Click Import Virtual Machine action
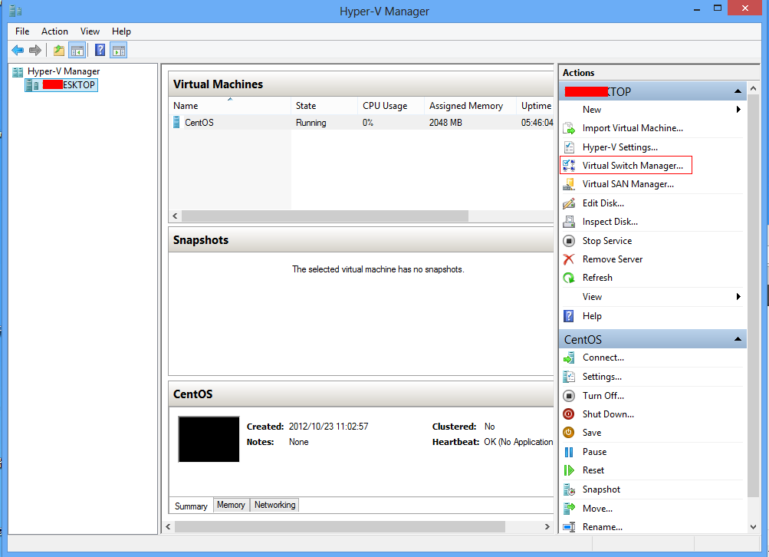Screen dimensions: 769x557 (633, 128)
